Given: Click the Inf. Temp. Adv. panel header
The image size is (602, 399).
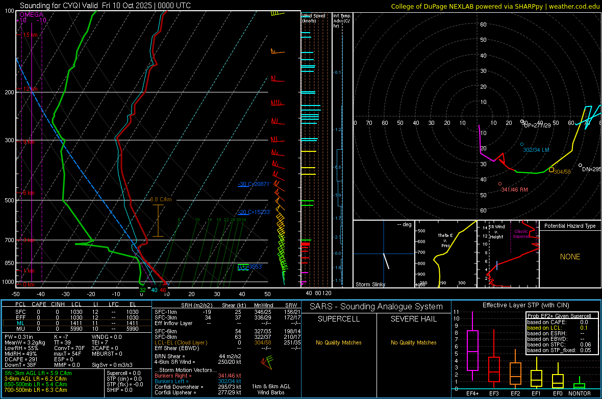Looking at the screenshot, I should (x=342, y=21).
